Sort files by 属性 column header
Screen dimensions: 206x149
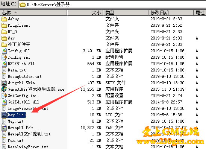tap(200, 13)
